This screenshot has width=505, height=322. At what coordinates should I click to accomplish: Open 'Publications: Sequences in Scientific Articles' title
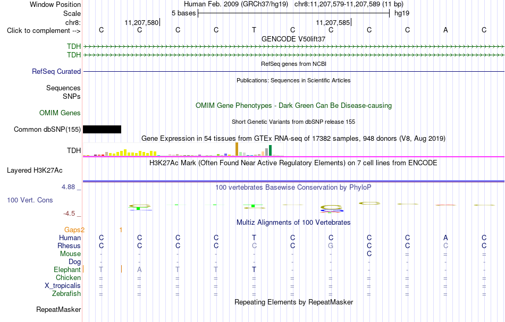(293, 80)
